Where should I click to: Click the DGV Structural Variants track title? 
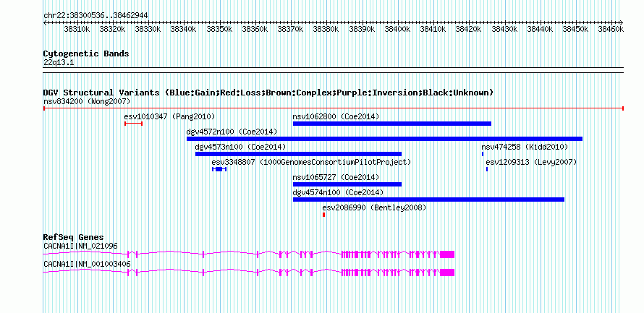[x=268, y=93]
